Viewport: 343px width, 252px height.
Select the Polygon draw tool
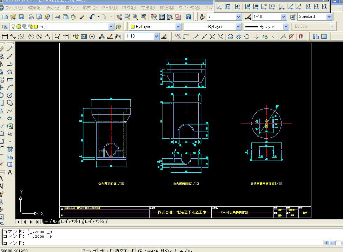(10, 72)
